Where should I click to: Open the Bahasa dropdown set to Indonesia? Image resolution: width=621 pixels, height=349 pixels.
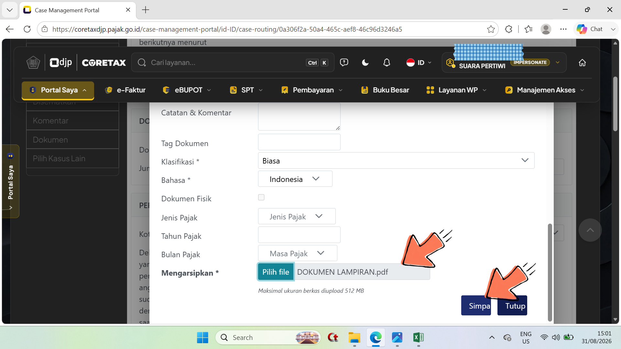295,179
